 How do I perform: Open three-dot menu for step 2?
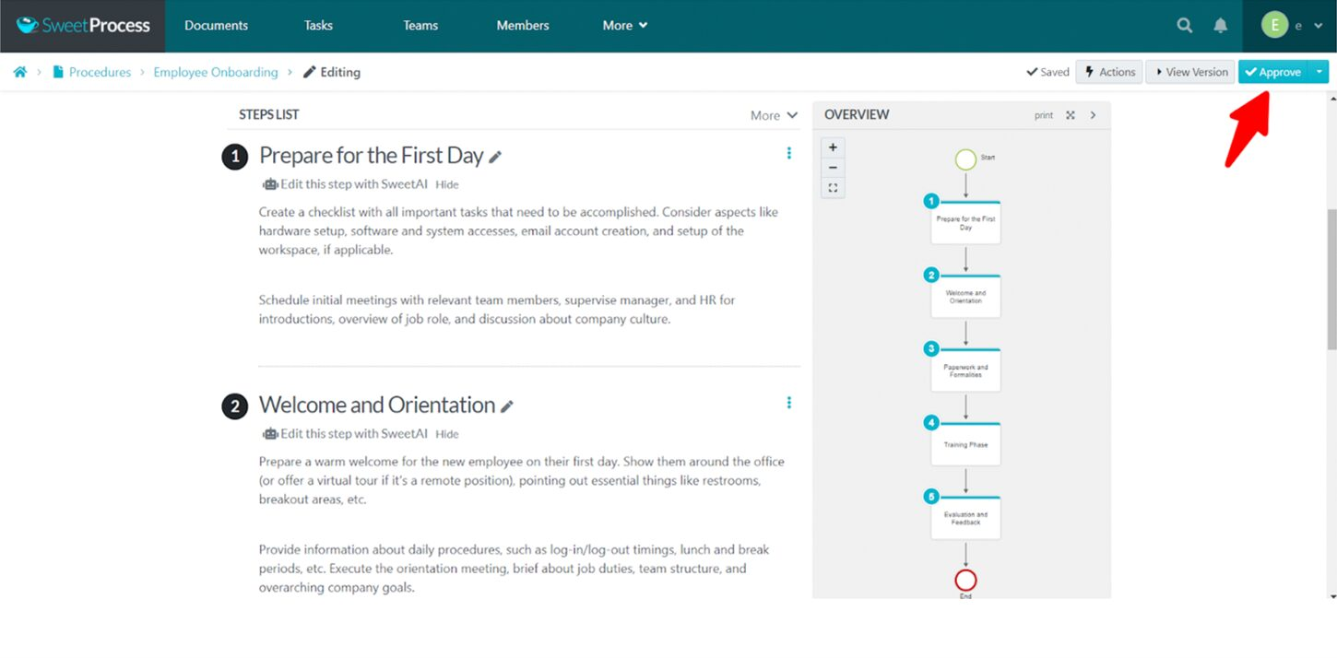(788, 403)
